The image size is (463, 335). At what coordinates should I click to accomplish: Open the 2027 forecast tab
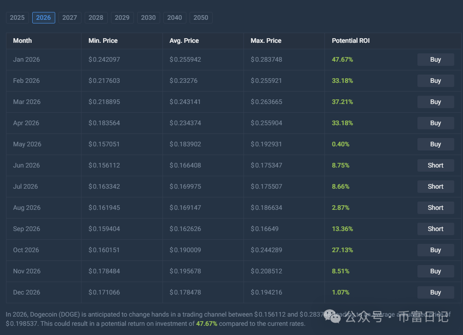coord(69,17)
